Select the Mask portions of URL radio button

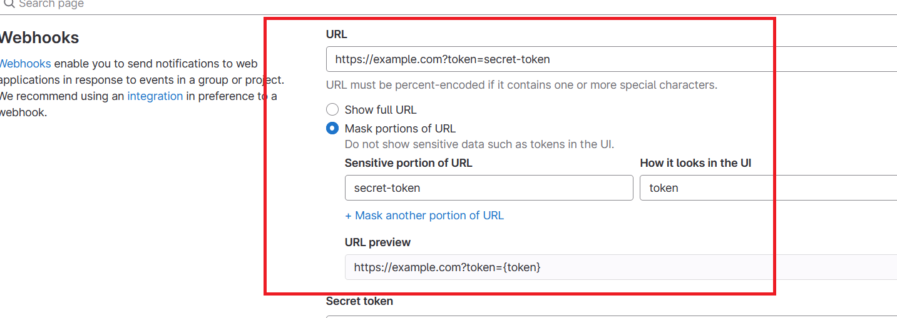point(332,129)
